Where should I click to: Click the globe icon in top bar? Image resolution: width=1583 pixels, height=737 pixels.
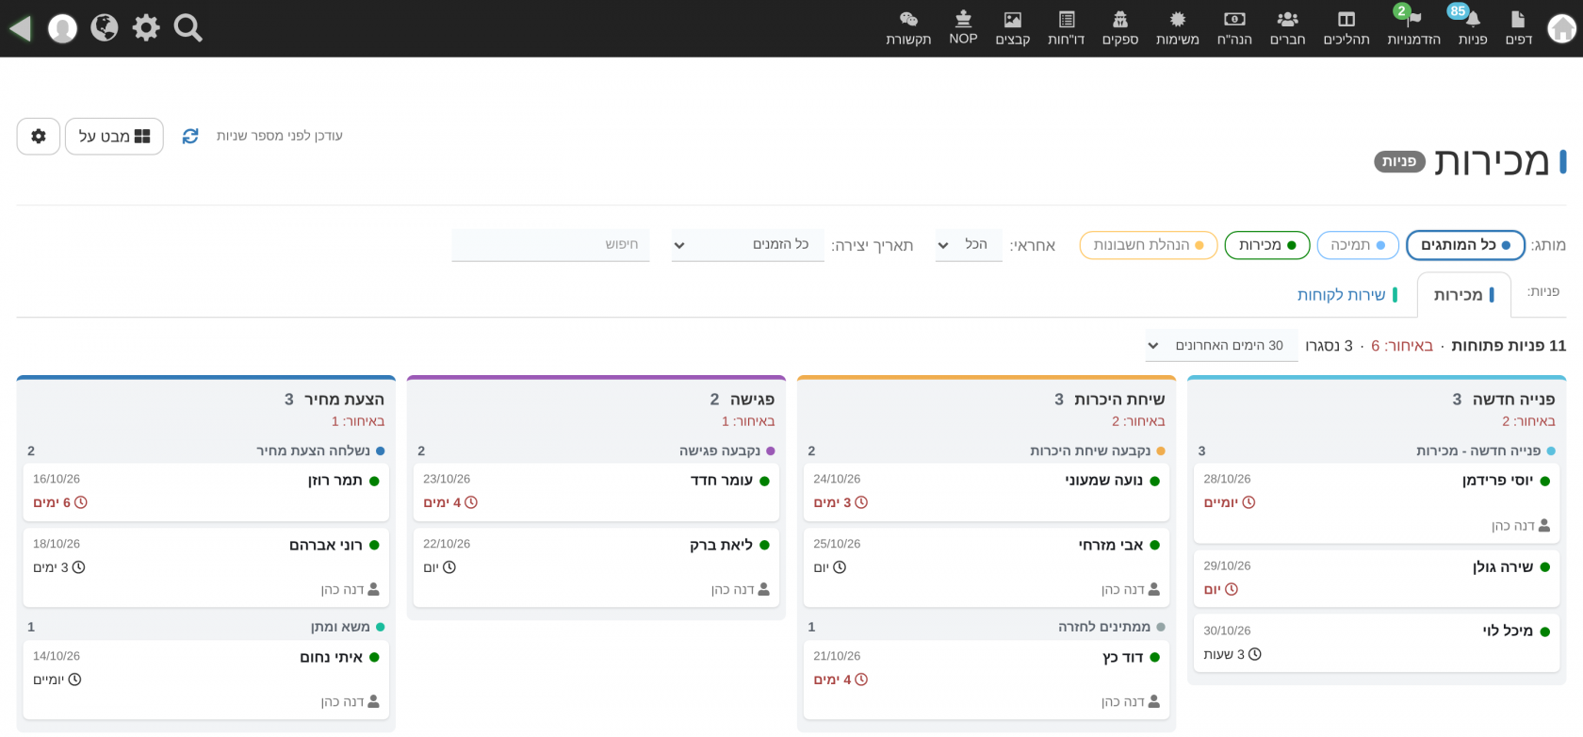(105, 27)
